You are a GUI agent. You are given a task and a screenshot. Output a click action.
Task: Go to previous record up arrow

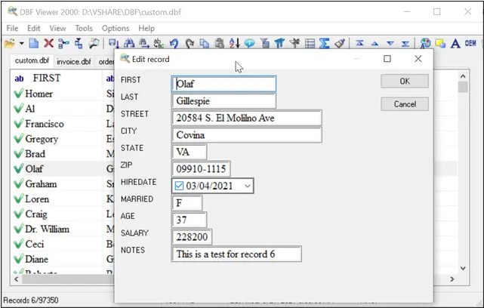coord(375,44)
